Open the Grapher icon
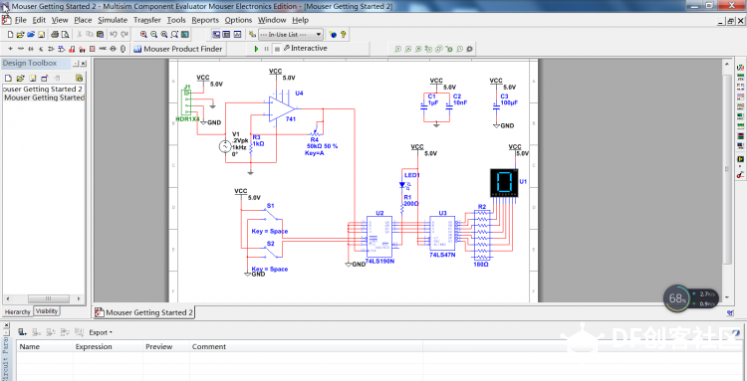 (x=238, y=34)
